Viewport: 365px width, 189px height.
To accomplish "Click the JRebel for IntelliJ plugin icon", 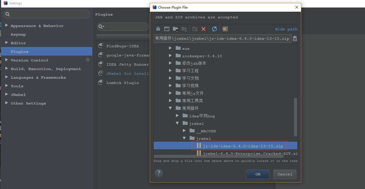I will click(101, 74).
